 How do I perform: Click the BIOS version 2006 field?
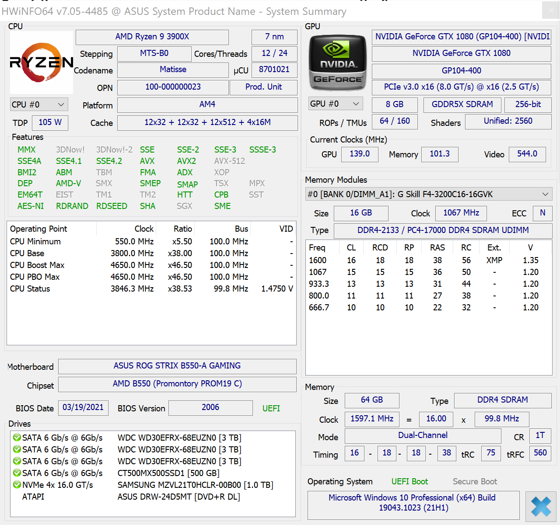[210, 407]
